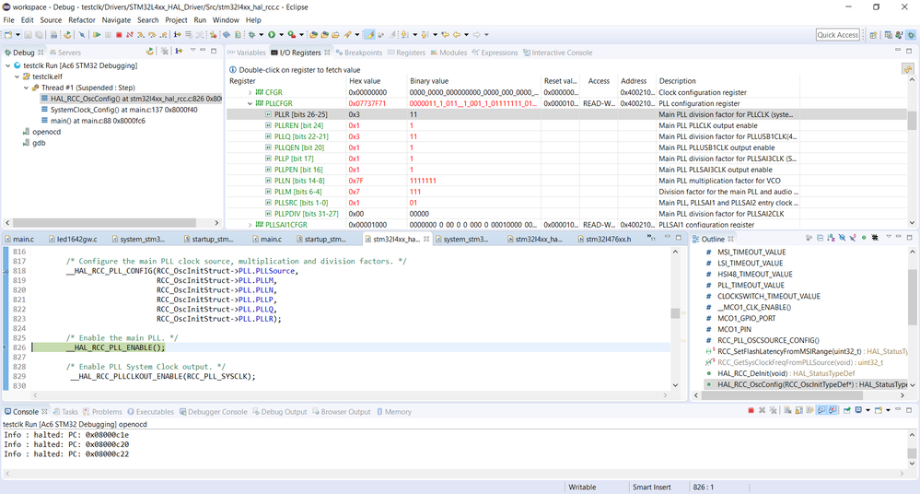920x494 pixels.
Task: Toggle Pin Console icon
Action: pyautogui.click(x=846, y=410)
